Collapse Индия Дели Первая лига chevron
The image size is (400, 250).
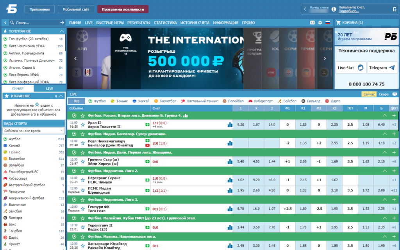click(385, 153)
